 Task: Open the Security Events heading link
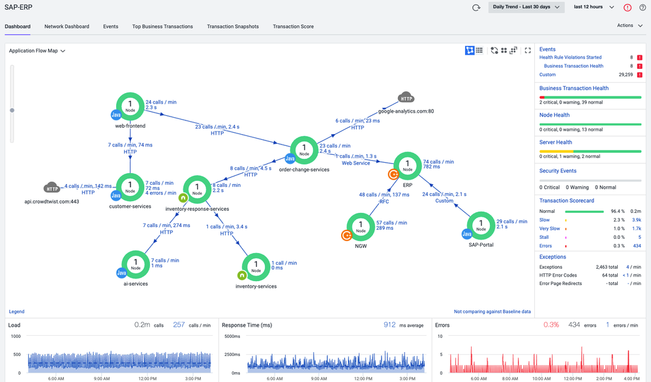558,171
